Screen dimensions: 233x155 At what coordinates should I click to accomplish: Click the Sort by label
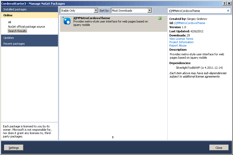tap(105, 11)
